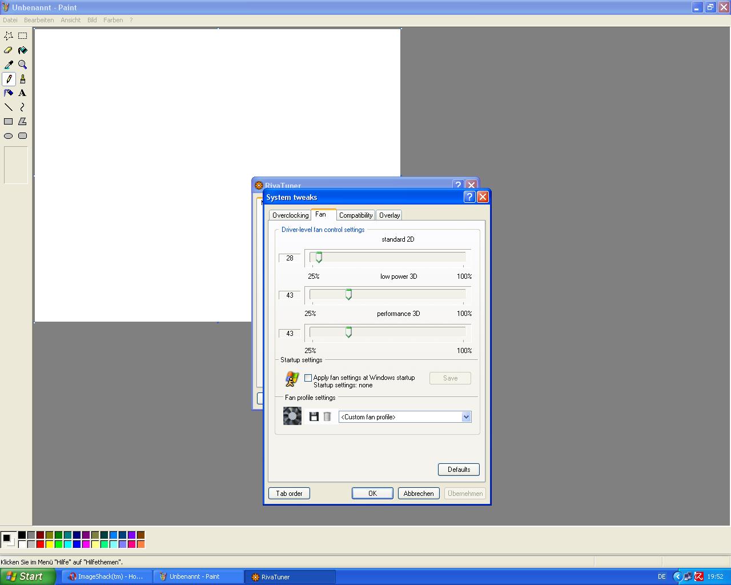This screenshot has width=731, height=585.
Task: Click the fan image icon in profile settings
Action: tap(292, 415)
